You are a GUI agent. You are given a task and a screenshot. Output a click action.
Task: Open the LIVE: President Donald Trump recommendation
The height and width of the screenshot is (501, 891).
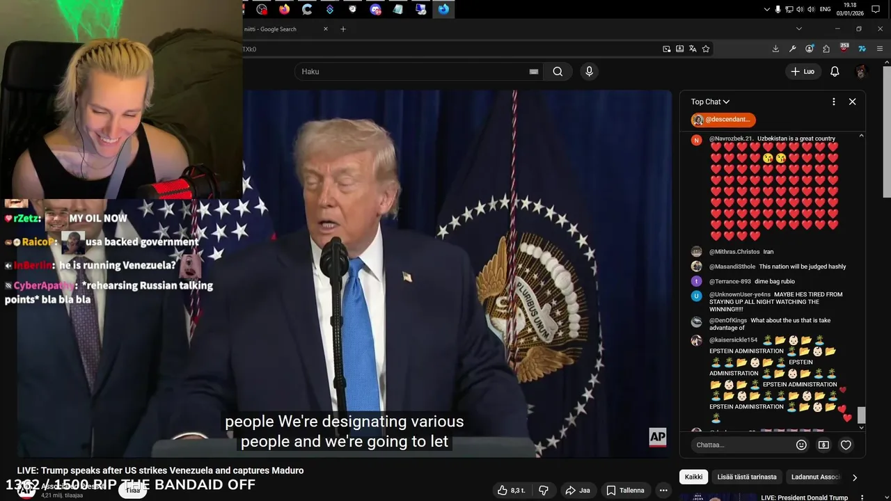coord(804,498)
